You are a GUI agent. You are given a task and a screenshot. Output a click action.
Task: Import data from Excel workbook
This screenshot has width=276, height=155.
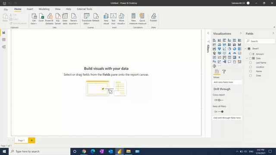click(41, 18)
